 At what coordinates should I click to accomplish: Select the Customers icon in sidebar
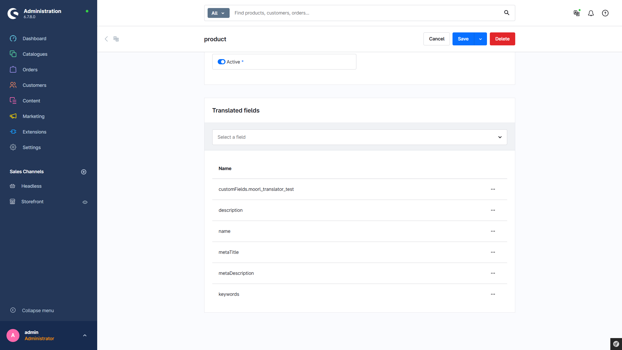[x=13, y=85]
